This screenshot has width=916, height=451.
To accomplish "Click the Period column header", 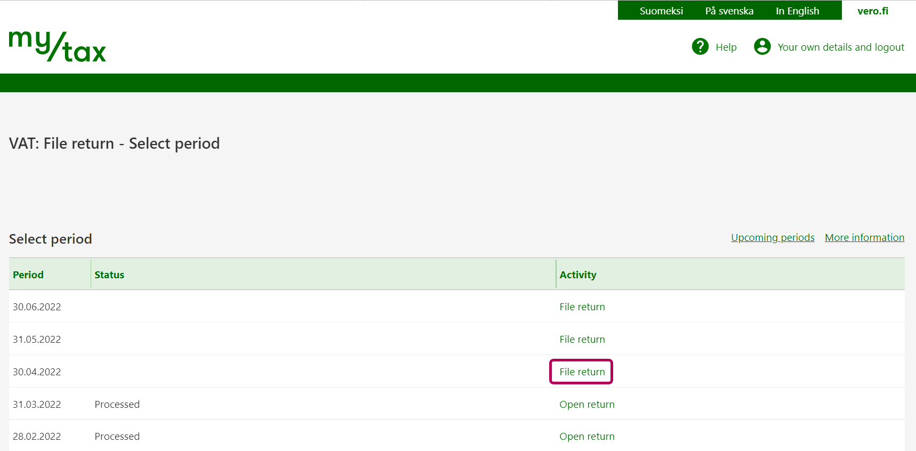I will [x=28, y=275].
